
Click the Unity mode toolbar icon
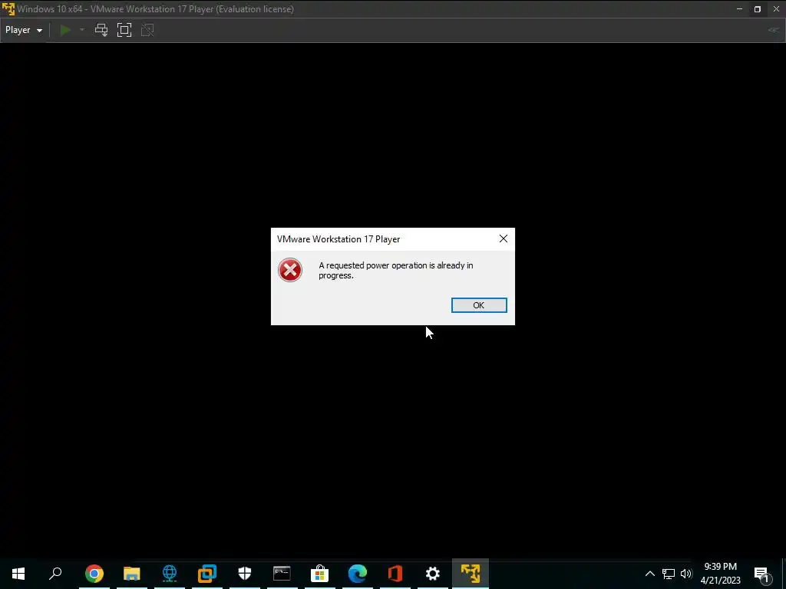coord(147,30)
